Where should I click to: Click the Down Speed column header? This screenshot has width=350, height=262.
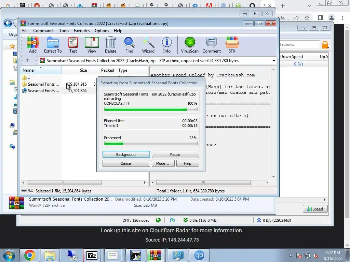pos(292,57)
